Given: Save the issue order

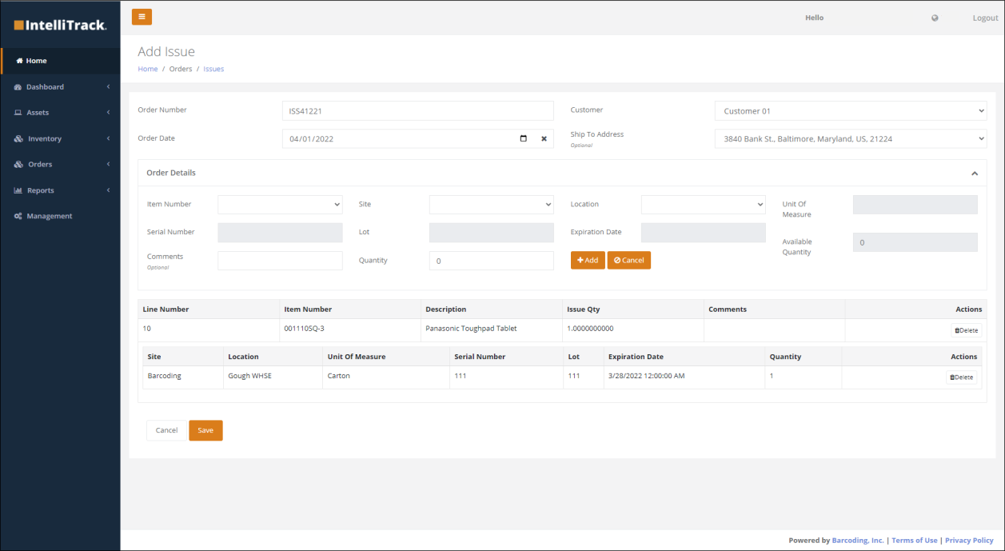Looking at the screenshot, I should click(x=205, y=430).
